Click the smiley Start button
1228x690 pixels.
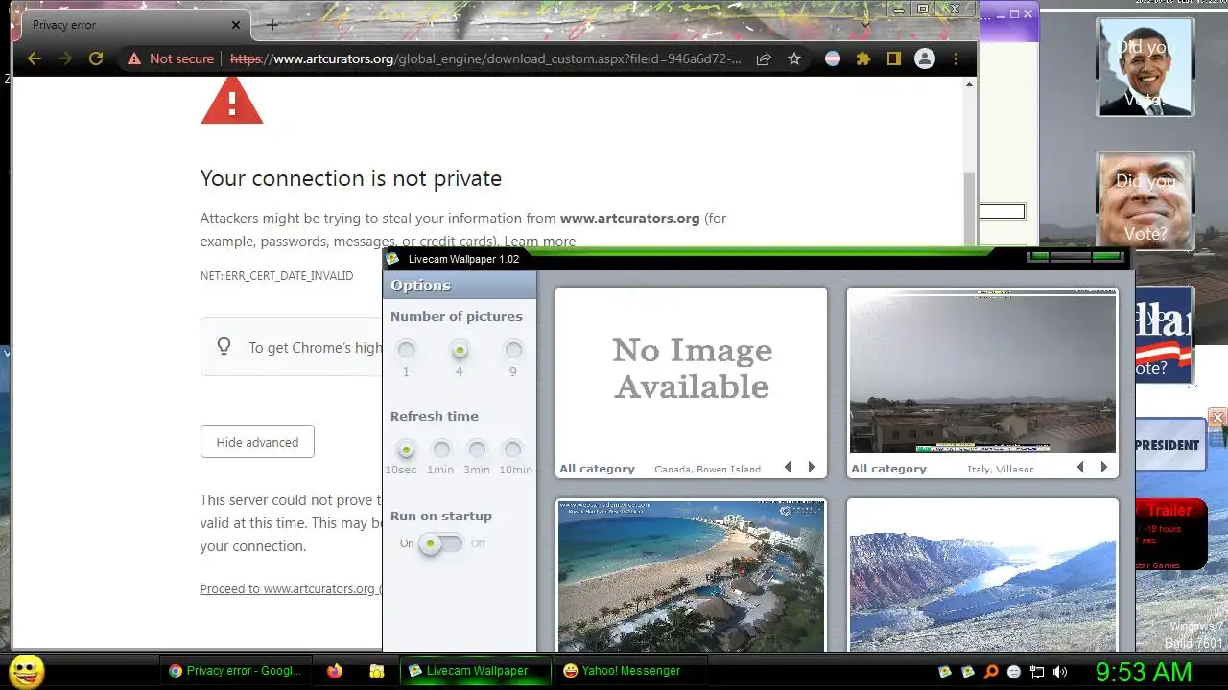(27, 671)
